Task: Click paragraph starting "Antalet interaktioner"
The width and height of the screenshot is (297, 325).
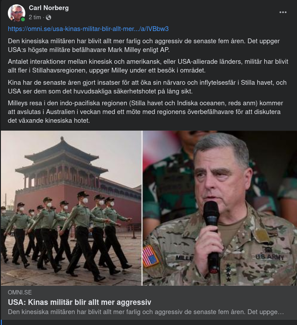Action: (148, 66)
